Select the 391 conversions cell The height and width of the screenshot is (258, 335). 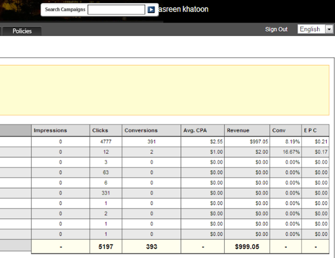click(x=151, y=142)
